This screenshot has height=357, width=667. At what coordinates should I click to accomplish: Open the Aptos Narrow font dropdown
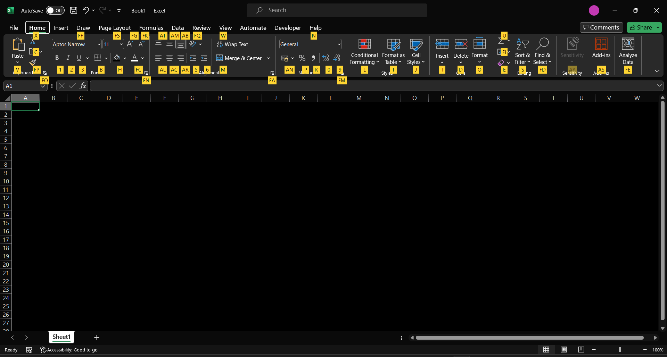point(99,44)
